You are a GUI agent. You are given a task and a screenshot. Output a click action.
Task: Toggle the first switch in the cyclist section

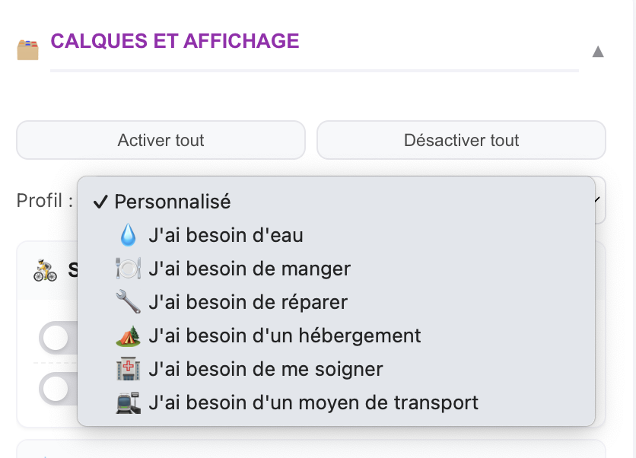[x=57, y=338]
